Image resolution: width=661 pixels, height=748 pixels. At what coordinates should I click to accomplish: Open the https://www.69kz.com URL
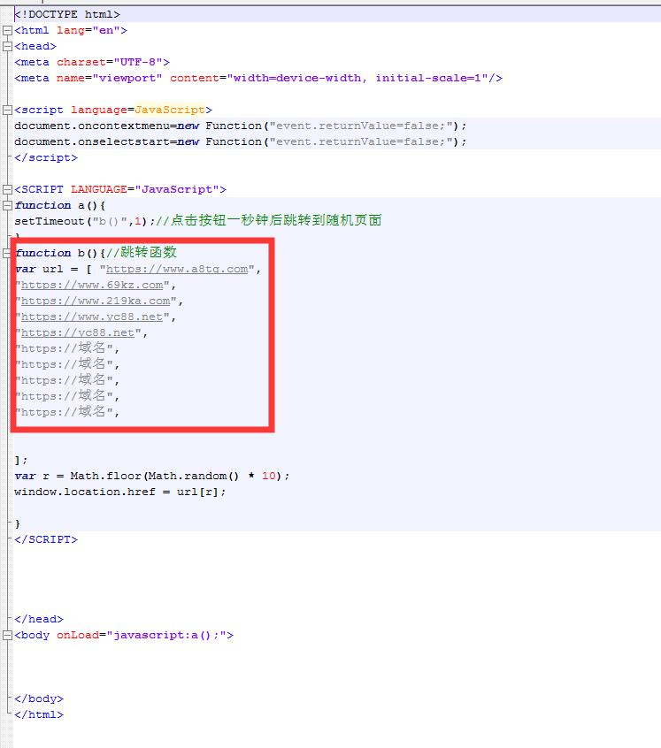[92, 285]
